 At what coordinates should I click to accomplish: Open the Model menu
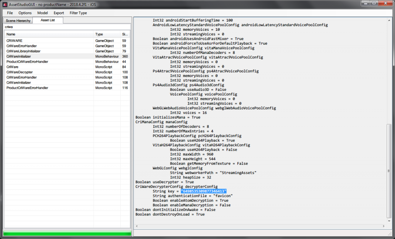42,13
